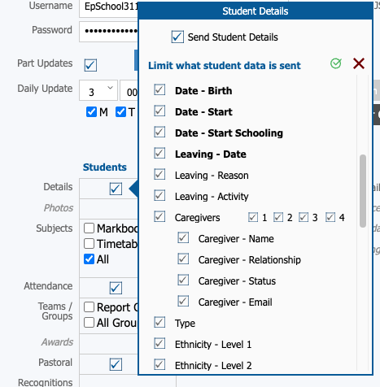This screenshot has height=387, width=380.
Task: Toggle the Leaving - Reason checkbox
Action: click(159, 174)
